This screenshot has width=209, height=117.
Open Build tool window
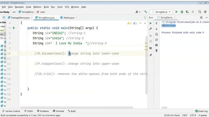72,111
